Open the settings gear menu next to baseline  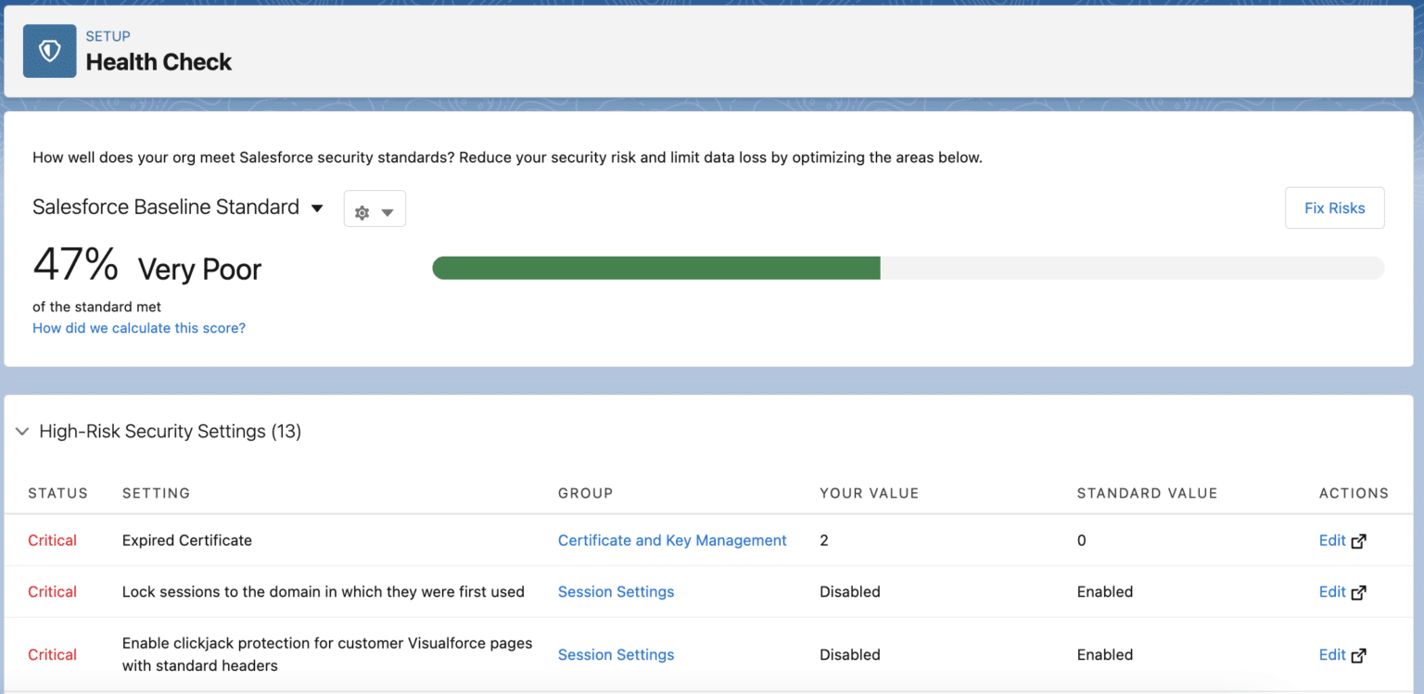click(375, 208)
